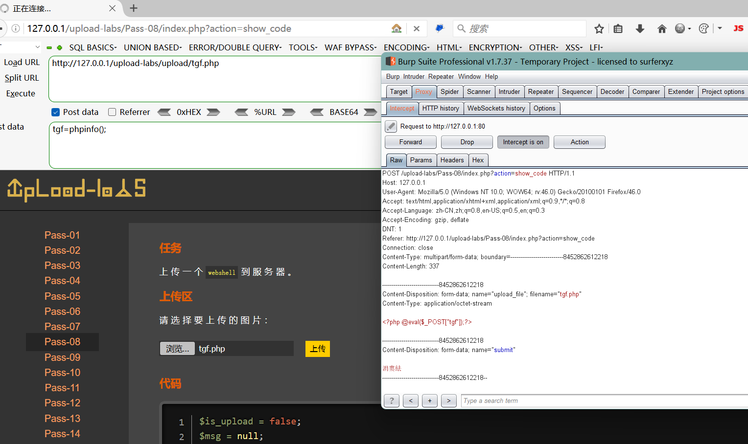Click the site info icon in address bar
The height and width of the screenshot is (444, 748).
(16, 28)
